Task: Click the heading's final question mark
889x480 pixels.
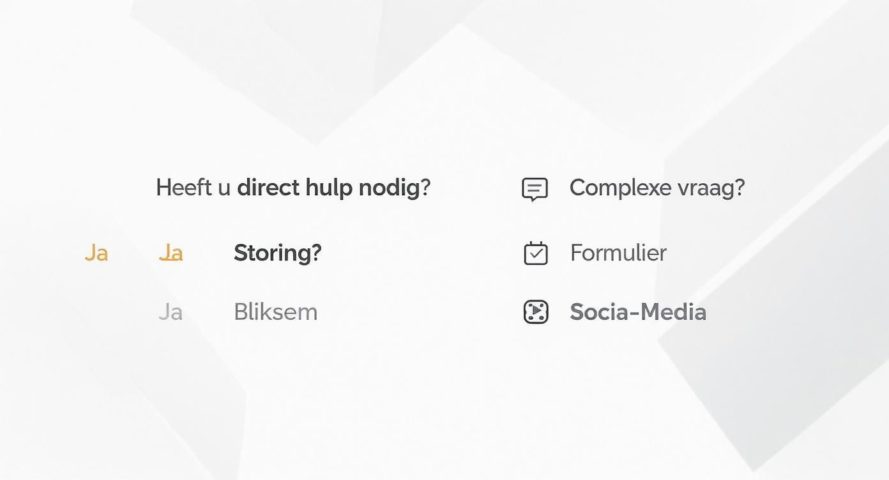Action: (x=426, y=188)
